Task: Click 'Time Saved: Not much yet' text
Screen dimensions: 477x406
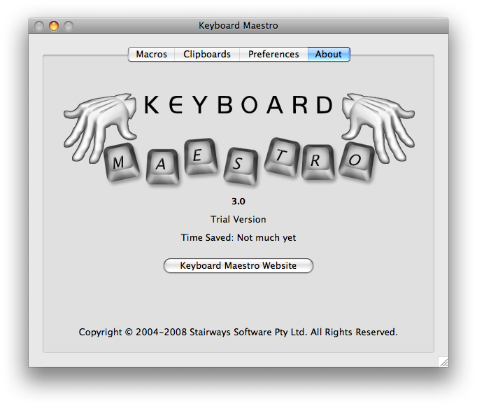Action: tap(239, 237)
